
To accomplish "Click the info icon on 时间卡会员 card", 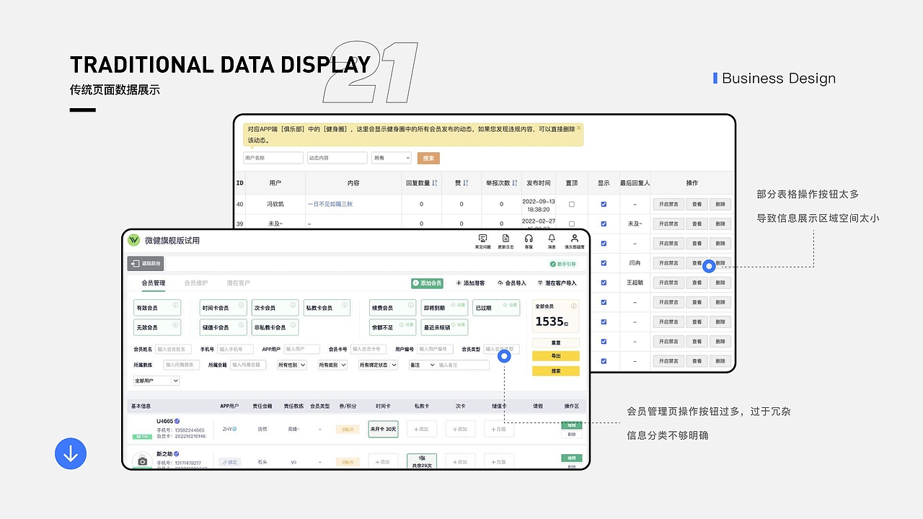I will pos(241,306).
